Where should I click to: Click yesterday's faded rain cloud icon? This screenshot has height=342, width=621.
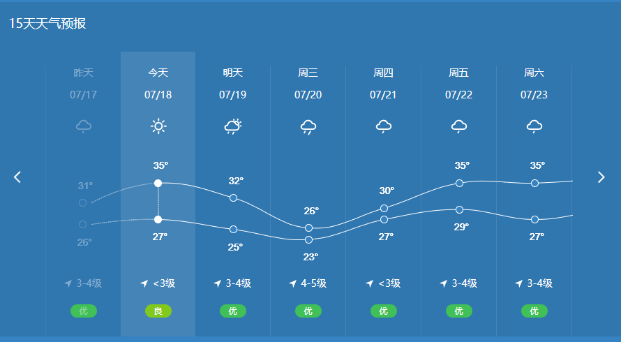click(x=84, y=126)
